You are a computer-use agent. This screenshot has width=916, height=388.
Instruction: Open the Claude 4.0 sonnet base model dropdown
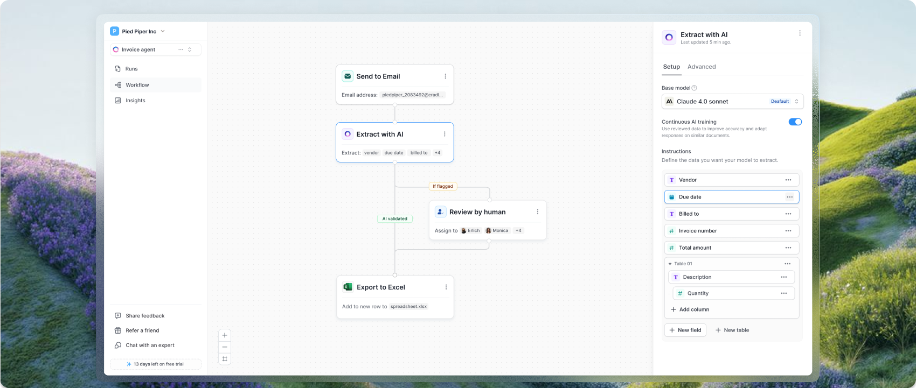(732, 101)
